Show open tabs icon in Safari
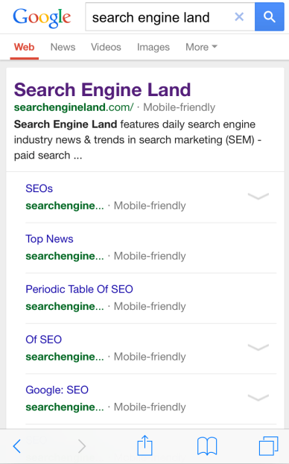This screenshot has height=464, width=289. click(x=269, y=446)
